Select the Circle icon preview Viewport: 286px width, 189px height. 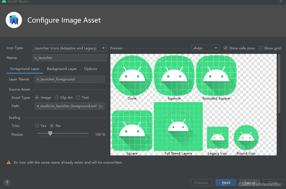132,76
